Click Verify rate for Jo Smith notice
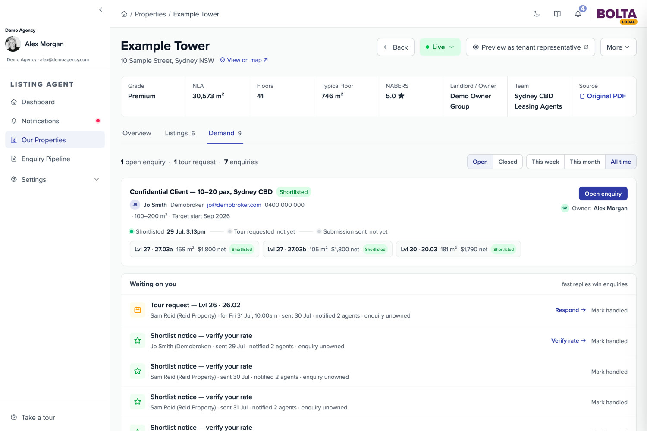 tap(568, 340)
